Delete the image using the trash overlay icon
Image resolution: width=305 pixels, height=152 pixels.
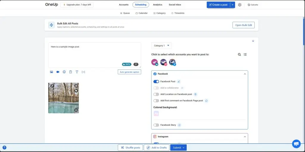(76, 86)
